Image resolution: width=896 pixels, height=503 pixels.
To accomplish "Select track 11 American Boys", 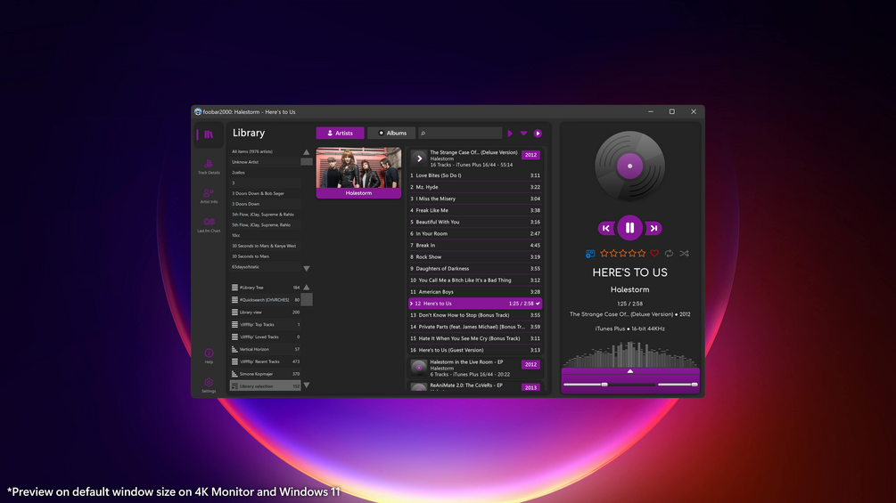I will click(x=475, y=292).
